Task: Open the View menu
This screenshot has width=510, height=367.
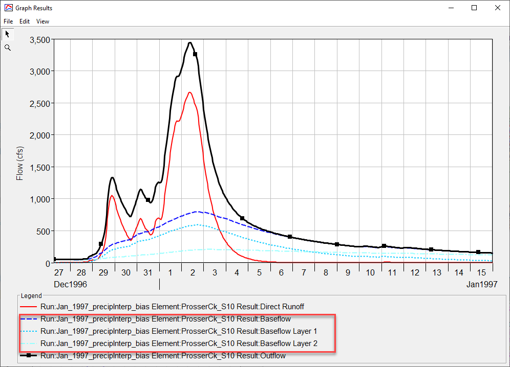Action: [x=42, y=21]
